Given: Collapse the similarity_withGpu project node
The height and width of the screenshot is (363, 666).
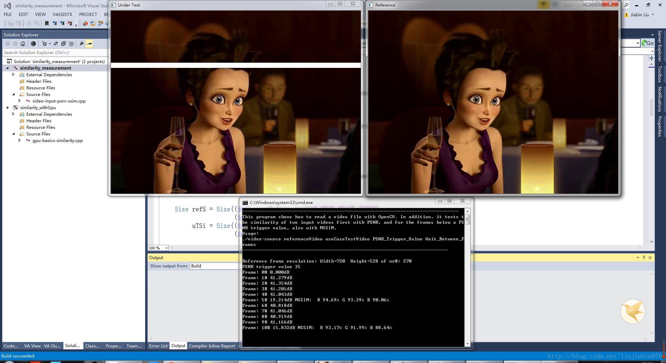Looking at the screenshot, I should tap(7, 108).
